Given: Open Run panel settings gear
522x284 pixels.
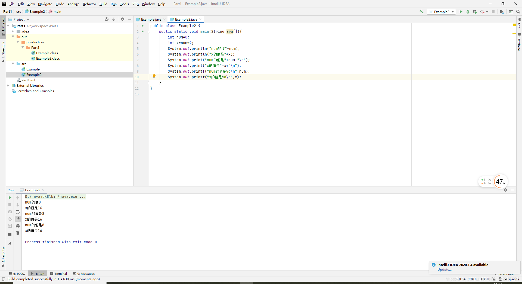Looking at the screenshot, I should [x=506, y=190].
